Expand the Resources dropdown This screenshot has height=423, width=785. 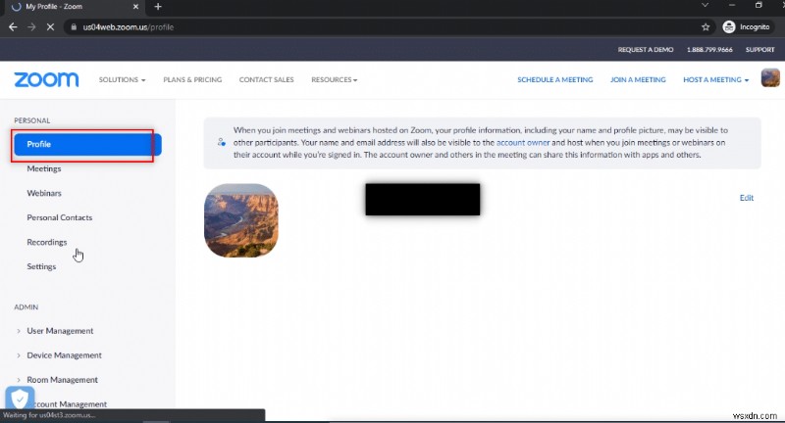334,80
